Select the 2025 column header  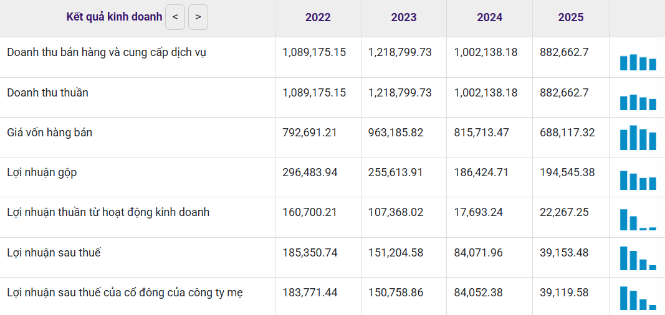[571, 17]
